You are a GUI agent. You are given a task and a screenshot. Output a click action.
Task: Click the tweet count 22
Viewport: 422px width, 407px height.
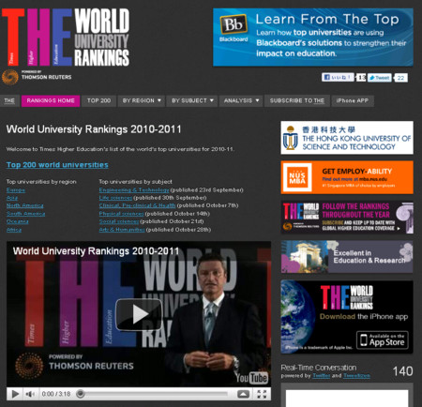tap(401, 78)
